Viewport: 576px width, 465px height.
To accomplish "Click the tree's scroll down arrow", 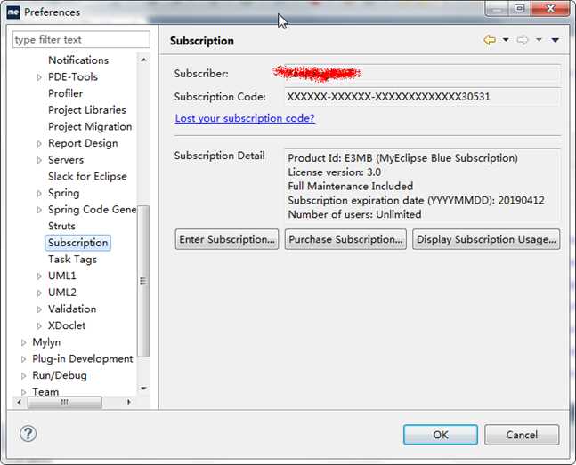I will [143, 388].
